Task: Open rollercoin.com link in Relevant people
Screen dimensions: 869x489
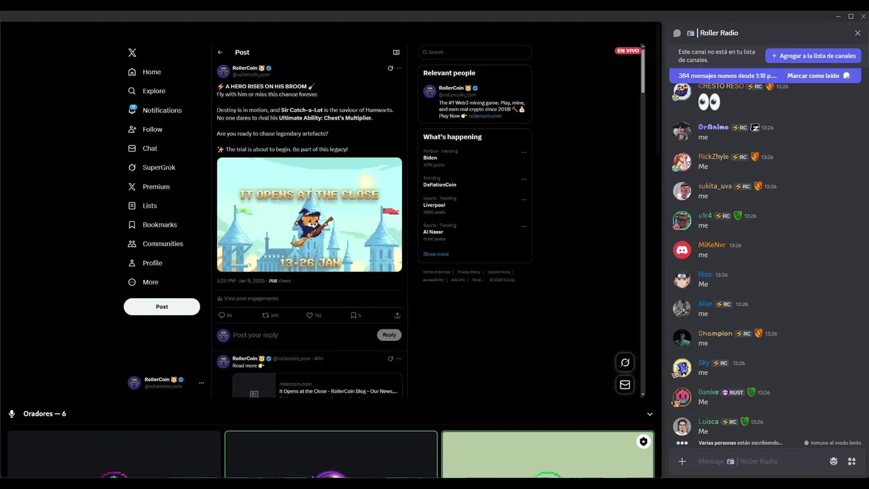Action: click(485, 116)
